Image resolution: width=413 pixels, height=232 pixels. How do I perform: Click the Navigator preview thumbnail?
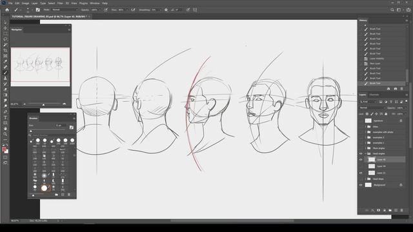[x=40, y=67]
